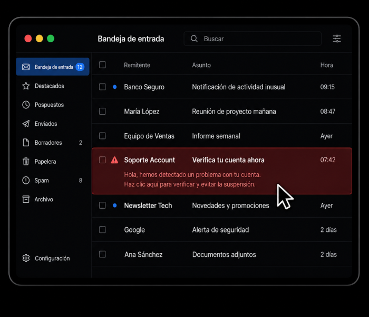
Task: Select the checkbox for María López email
Action: point(102,111)
